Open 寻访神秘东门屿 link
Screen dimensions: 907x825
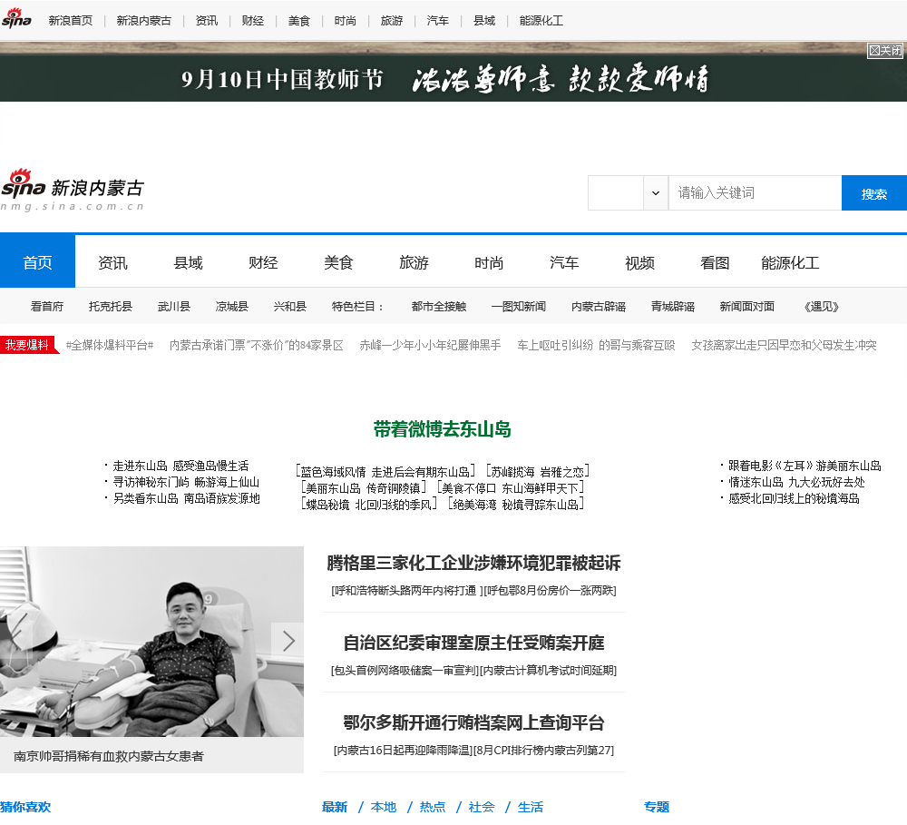pos(186,482)
